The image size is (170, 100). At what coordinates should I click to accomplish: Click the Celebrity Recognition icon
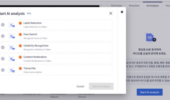(x=11, y=47)
